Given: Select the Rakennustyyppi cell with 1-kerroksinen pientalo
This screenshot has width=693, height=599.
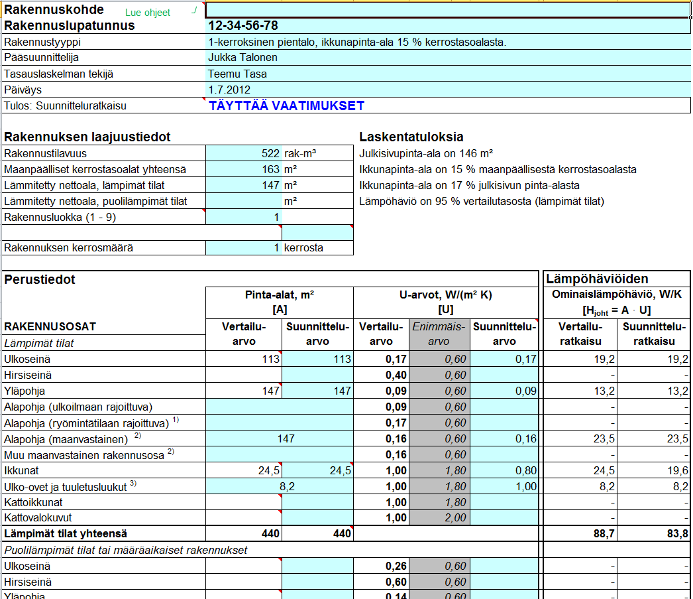Looking at the screenshot, I should [448, 42].
